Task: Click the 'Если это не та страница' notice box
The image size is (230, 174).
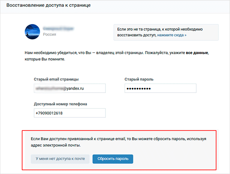Action: pos(166,32)
